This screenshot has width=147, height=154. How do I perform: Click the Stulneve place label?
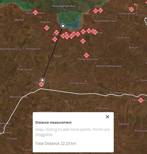pos(116,93)
